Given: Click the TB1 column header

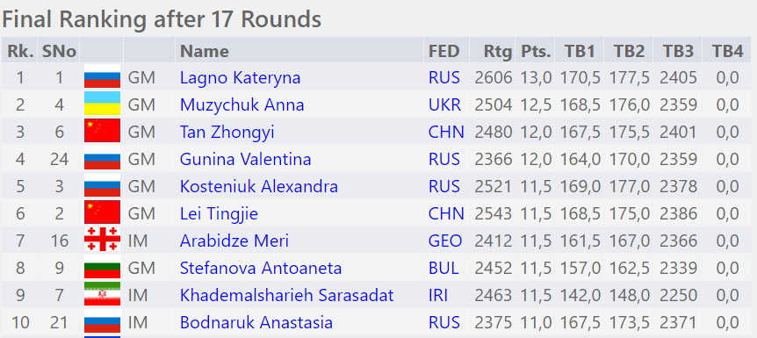Looking at the screenshot, I should tap(580, 51).
